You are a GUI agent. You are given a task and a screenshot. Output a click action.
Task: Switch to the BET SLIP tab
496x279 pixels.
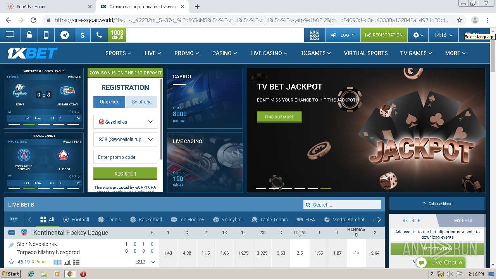click(412, 220)
